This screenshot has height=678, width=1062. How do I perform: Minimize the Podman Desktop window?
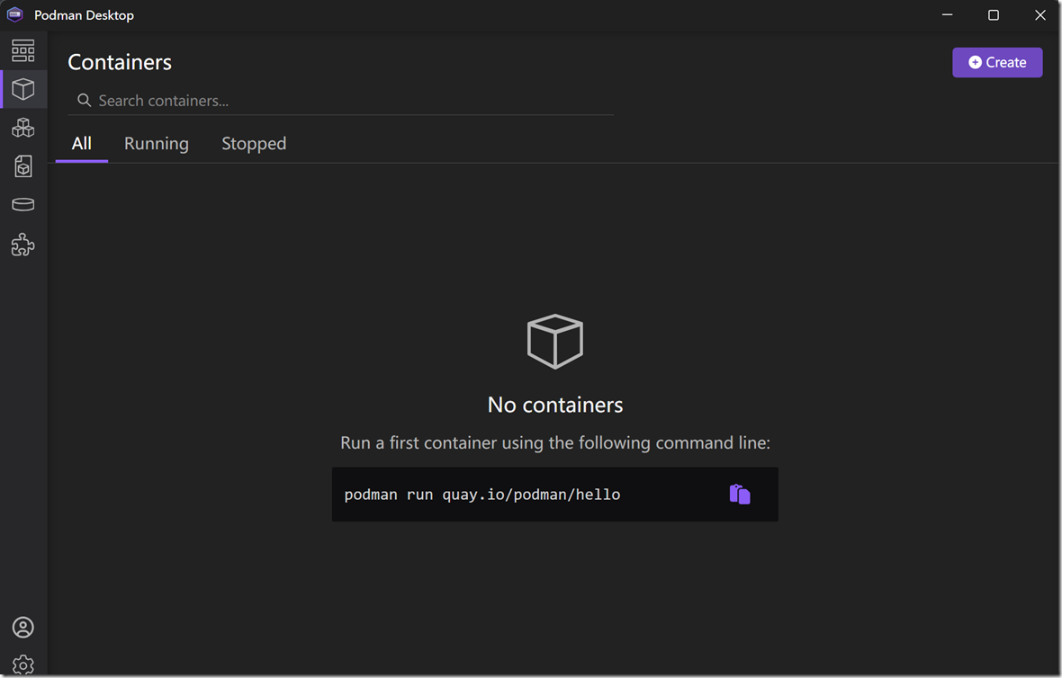pyautogui.click(x=947, y=15)
